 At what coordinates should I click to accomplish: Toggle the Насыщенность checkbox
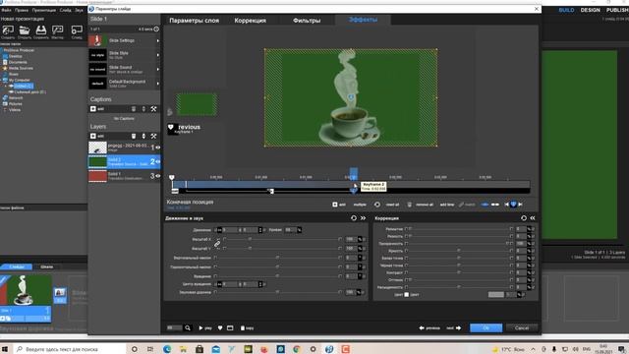pos(406,287)
